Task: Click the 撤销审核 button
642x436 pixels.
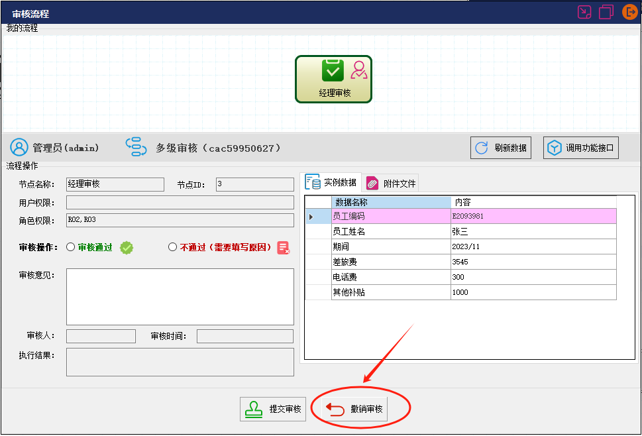Action: tap(354, 409)
